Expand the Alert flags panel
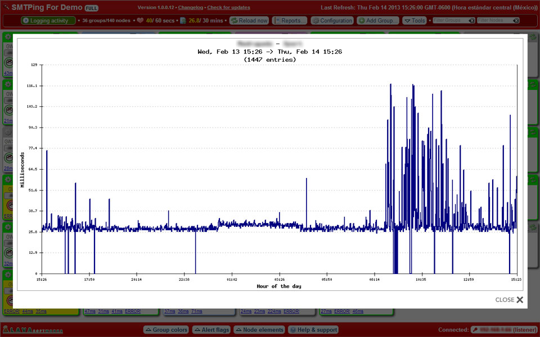Image resolution: width=540 pixels, height=337 pixels. 211,330
